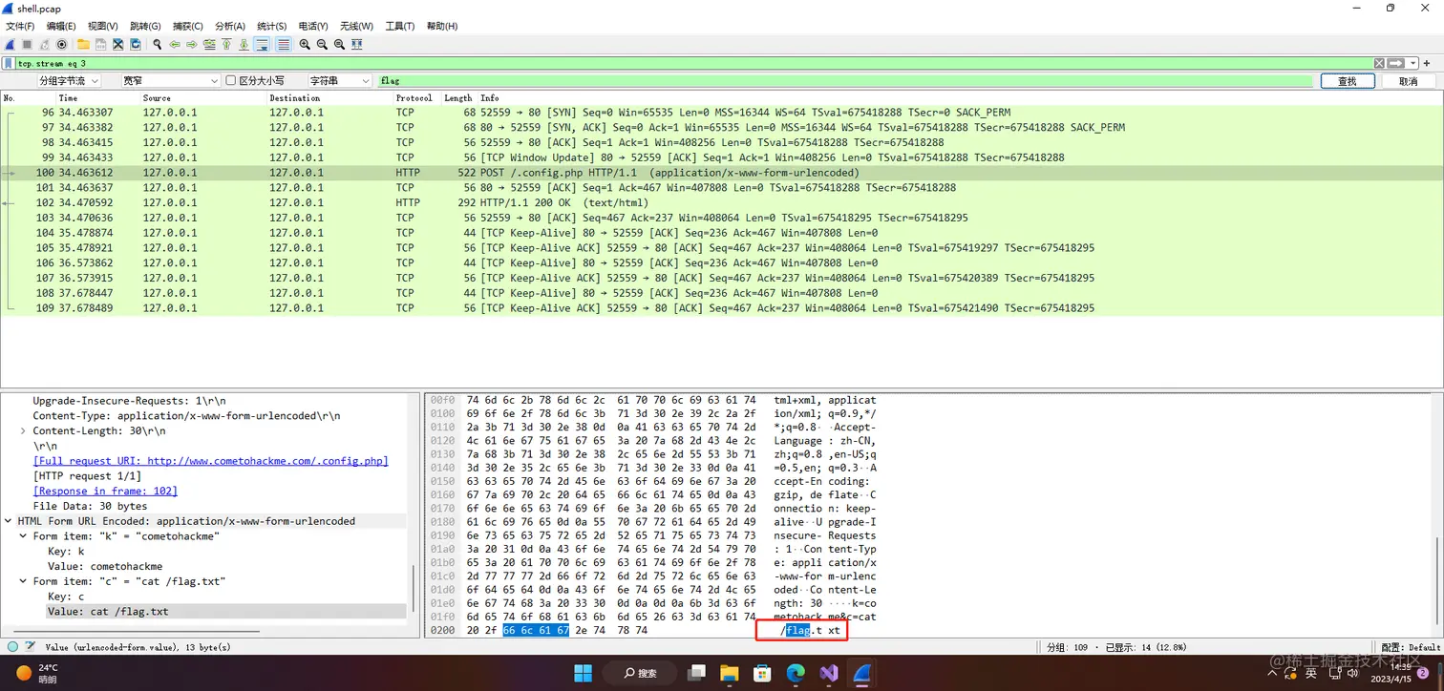Open the 分析(A) menu
This screenshot has height=691, width=1444.
[x=230, y=26]
